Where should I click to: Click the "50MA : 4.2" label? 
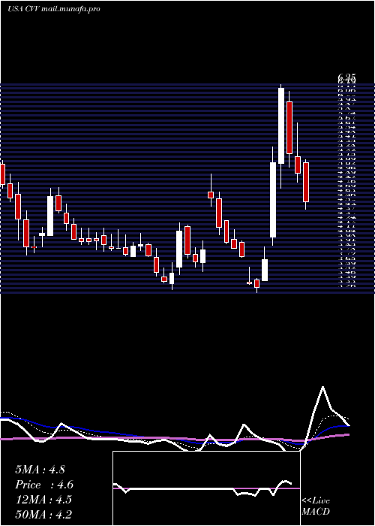pyautogui.click(x=43, y=514)
